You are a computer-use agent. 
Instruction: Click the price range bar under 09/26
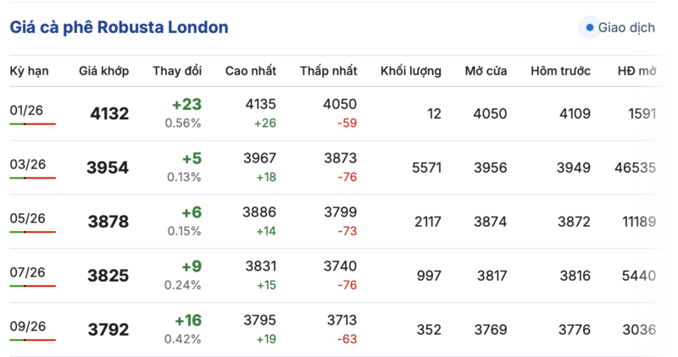pos(33,340)
